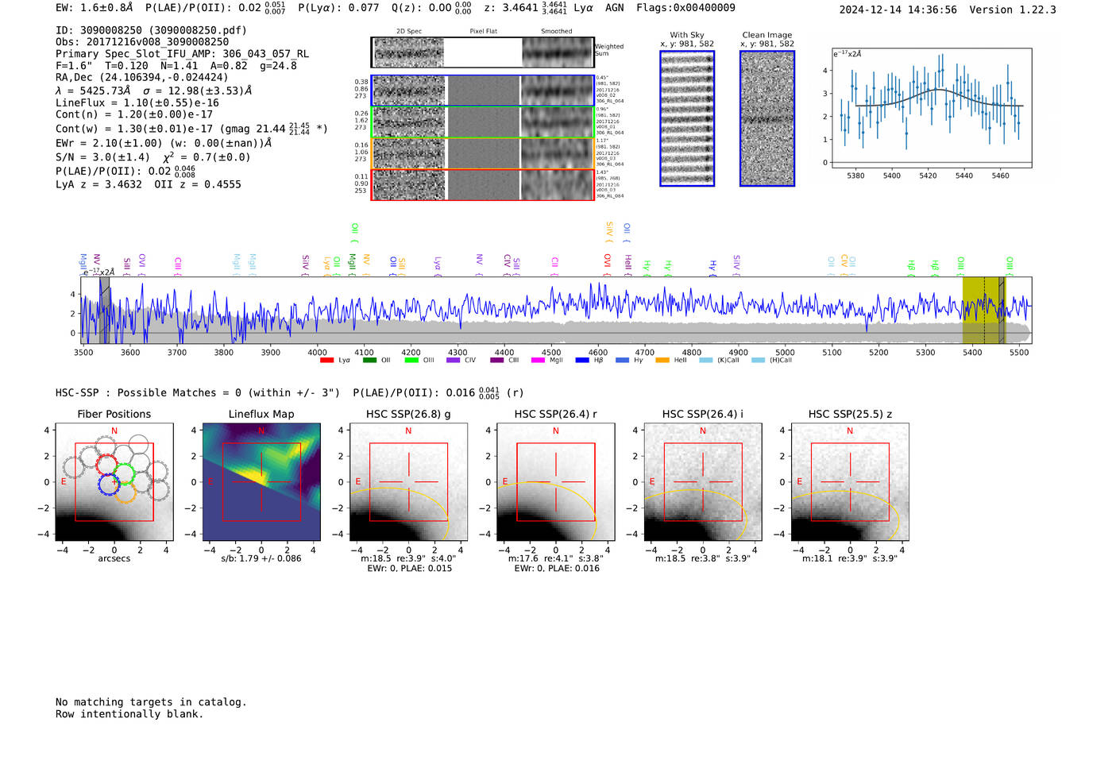Click the No matching targets in catalog message

click(151, 702)
